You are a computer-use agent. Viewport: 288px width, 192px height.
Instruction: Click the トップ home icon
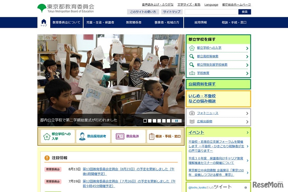pyautogui.click(x=44, y=21)
